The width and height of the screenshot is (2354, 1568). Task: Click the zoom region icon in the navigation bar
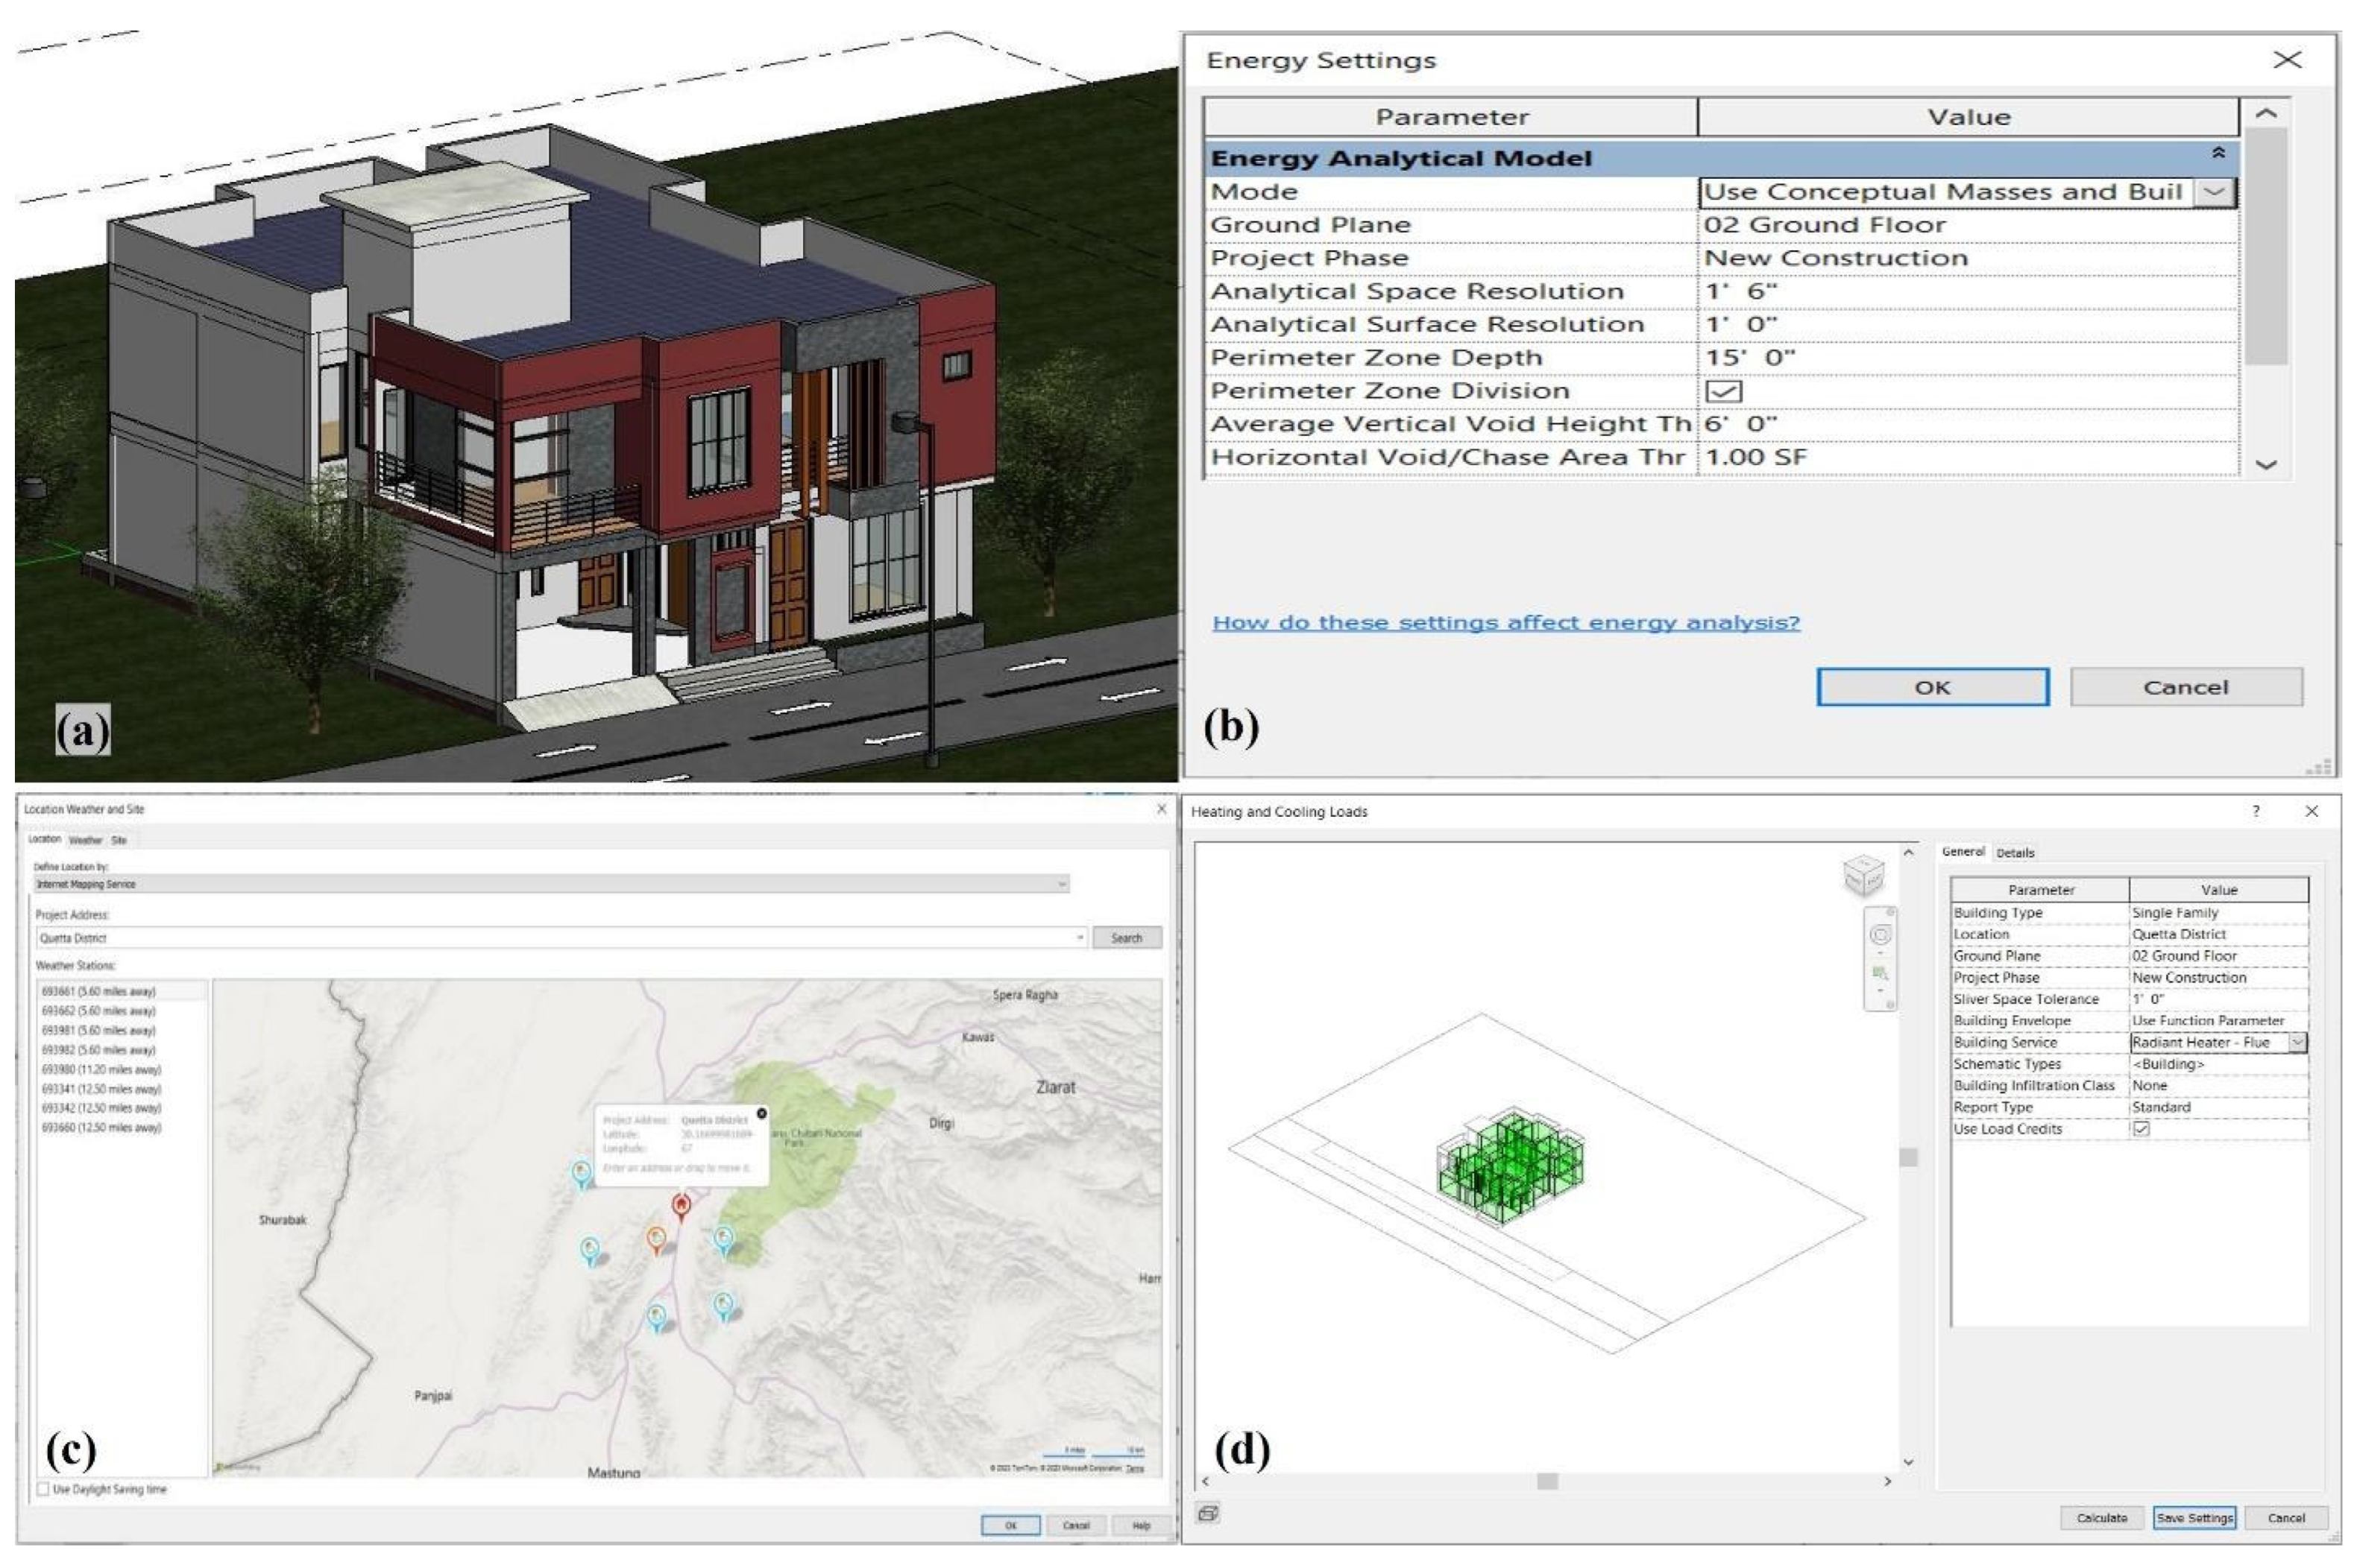click(1880, 972)
